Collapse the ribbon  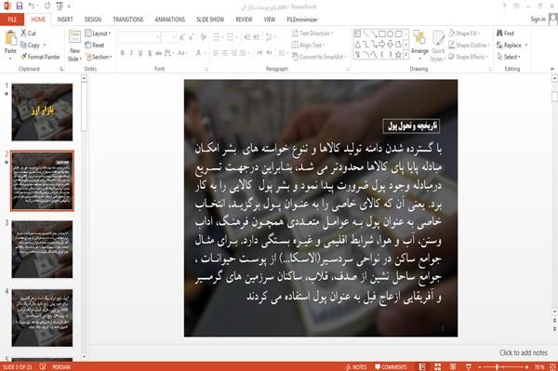[x=551, y=69]
